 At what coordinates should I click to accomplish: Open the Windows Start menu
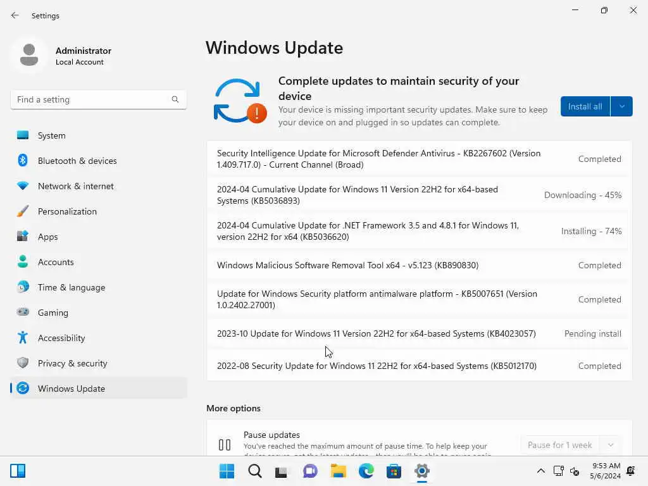click(x=227, y=471)
